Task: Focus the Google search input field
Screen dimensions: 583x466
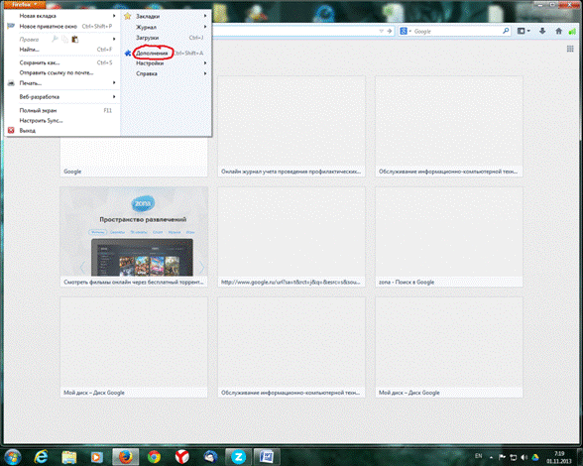Action: click(x=456, y=32)
